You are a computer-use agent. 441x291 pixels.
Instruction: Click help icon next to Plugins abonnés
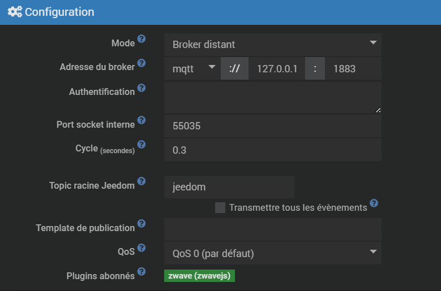[142, 272]
